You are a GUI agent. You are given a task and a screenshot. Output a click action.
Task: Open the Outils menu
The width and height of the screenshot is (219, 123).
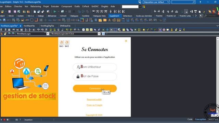(x=77, y=6)
